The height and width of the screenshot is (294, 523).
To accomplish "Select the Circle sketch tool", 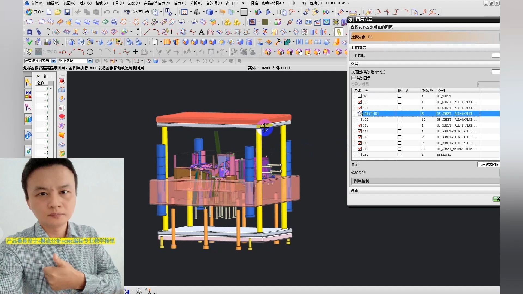I will point(90,52).
